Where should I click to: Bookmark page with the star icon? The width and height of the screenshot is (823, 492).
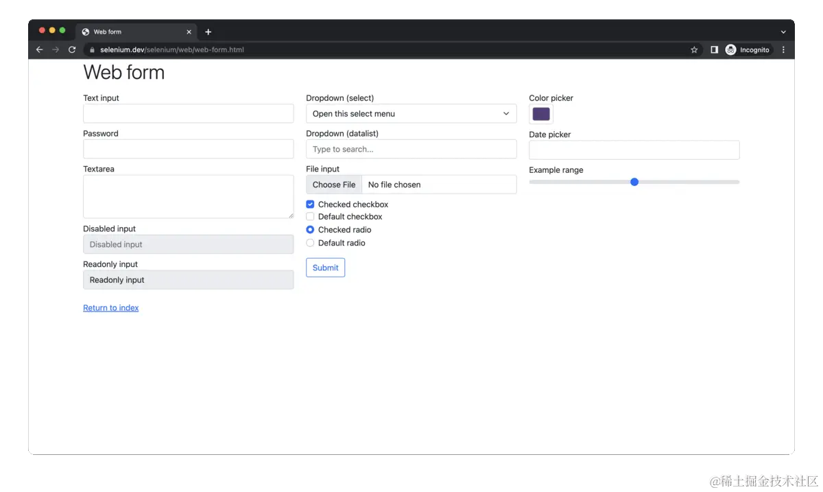coord(694,49)
